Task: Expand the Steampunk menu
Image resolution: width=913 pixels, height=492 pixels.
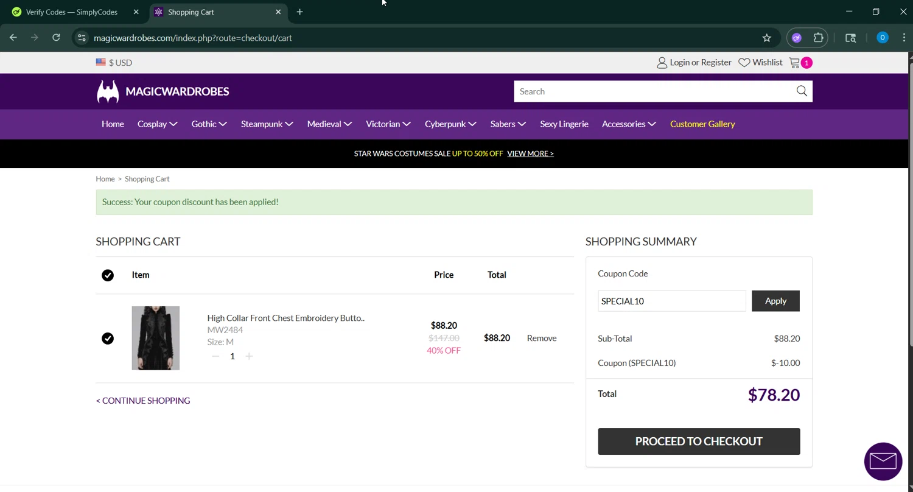Action: pos(267,124)
